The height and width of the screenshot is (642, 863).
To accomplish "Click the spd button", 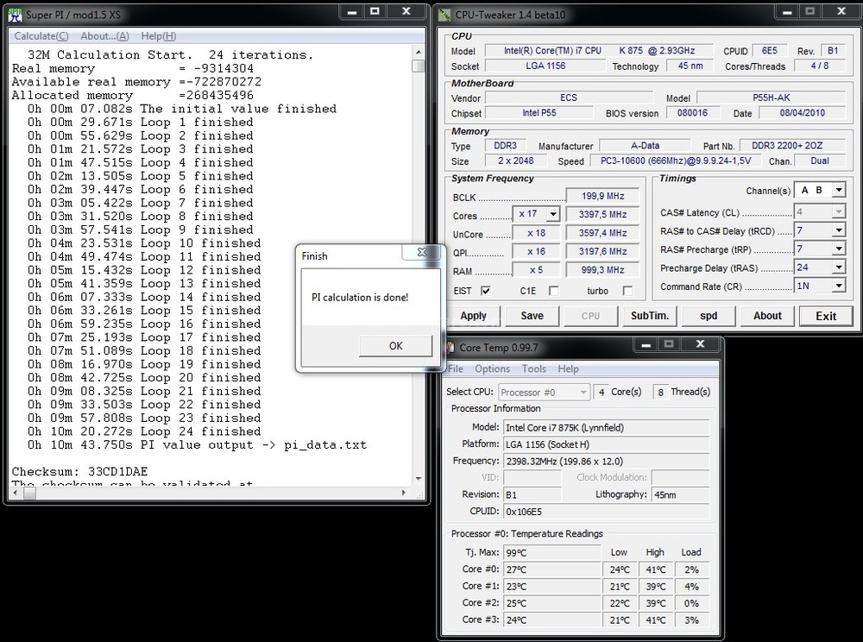I will click(x=709, y=316).
